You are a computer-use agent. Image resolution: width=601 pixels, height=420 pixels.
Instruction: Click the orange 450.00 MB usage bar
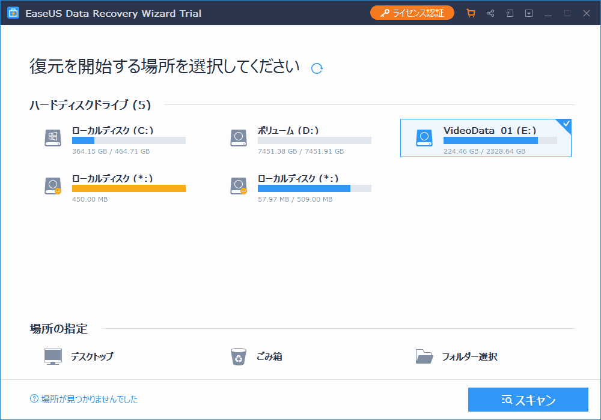point(129,188)
